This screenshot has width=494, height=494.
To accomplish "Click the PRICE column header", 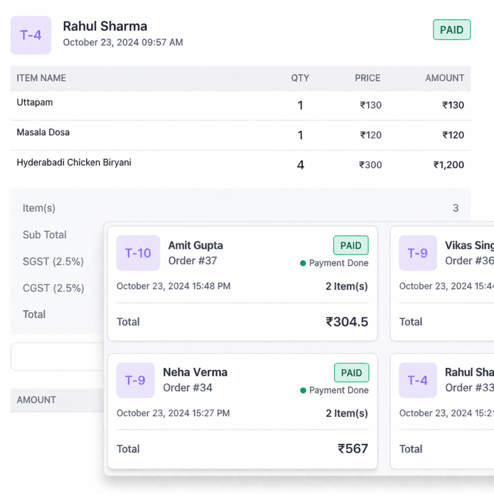I will pyautogui.click(x=367, y=78).
